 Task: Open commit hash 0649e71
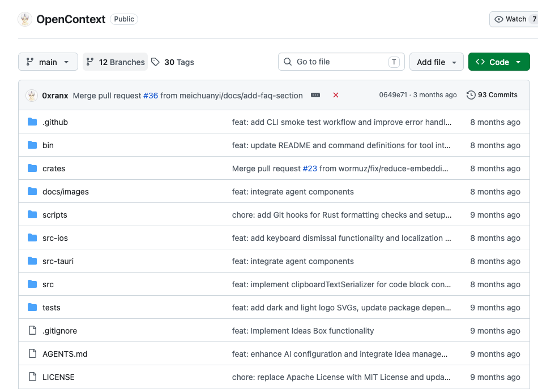(393, 95)
